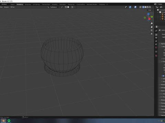
Task: Enable the Simplify panel checkbox
Action: click(x=162, y=94)
